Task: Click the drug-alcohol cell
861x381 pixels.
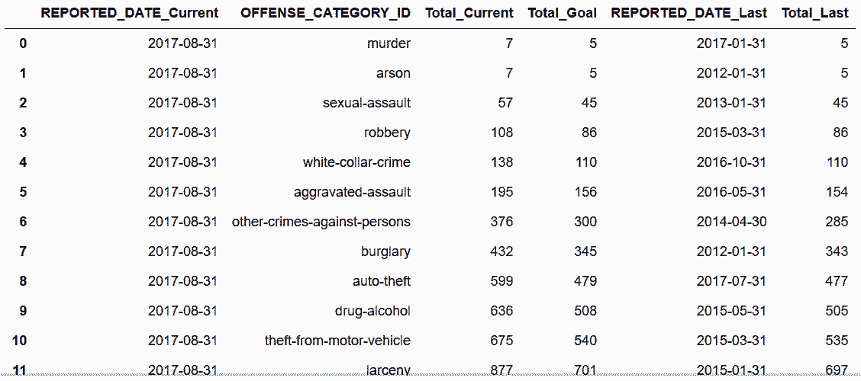Action: tap(373, 311)
